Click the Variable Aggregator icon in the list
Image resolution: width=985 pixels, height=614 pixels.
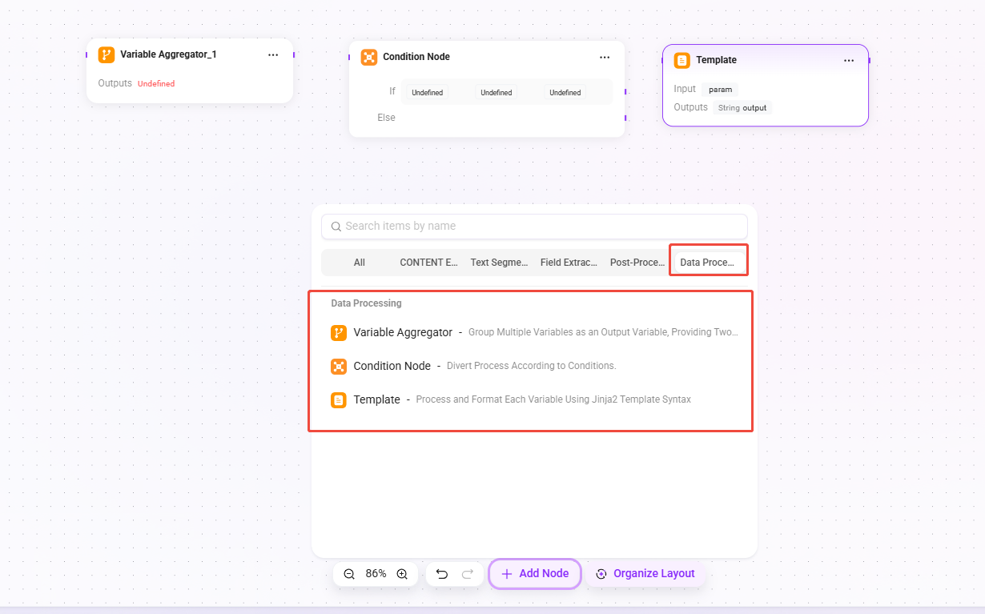[x=339, y=333]
